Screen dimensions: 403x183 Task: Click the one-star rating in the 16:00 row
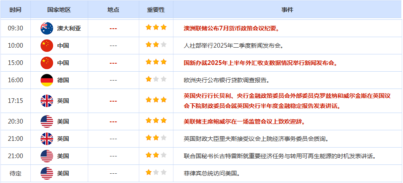[156, 79]
